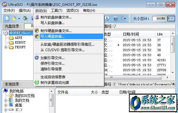Click the 日期/时间 column header in disc list
This screenshot has height=113, width=178.
138,34
